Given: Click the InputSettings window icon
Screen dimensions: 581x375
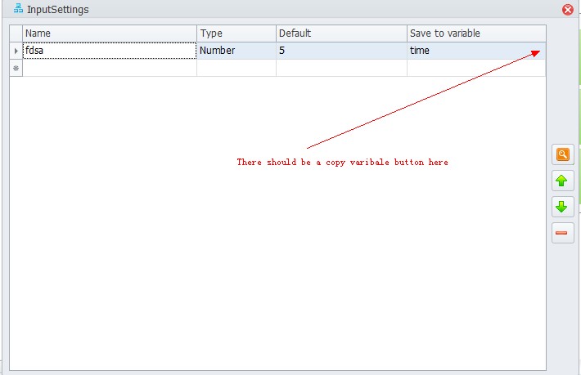Looking at the screenshot, I should click(x=18, y=8).
